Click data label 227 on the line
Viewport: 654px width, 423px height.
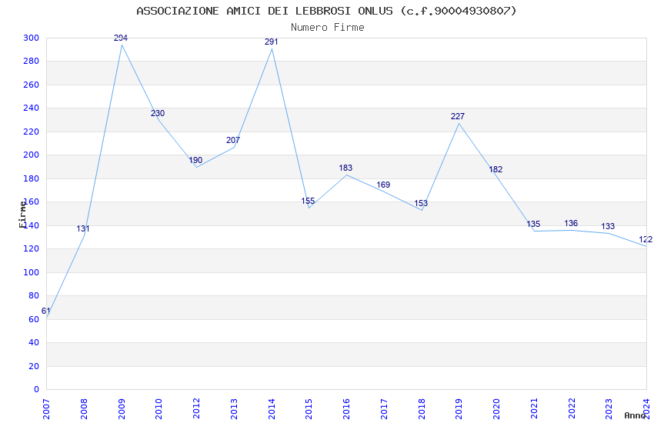pos(458,117)
